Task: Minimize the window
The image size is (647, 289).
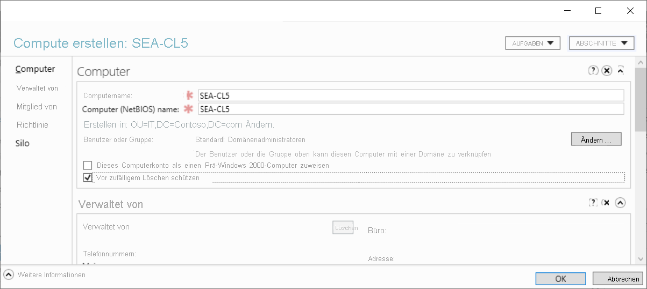Action: 566,11
